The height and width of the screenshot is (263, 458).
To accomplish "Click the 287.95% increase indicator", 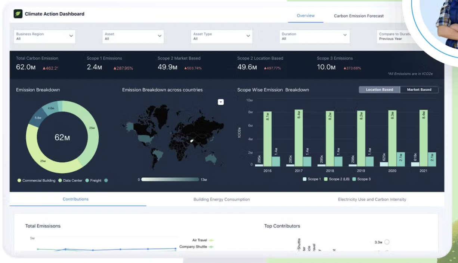I will tap(123, 68).
